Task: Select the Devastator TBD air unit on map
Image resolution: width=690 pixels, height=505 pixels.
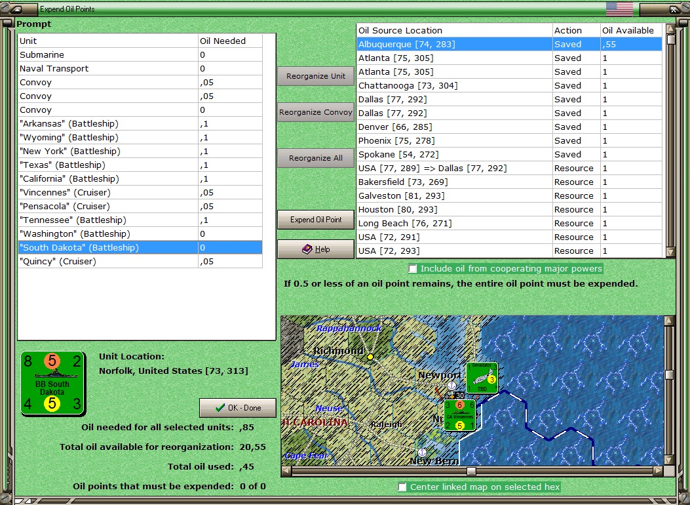Action: click(x=482, y=377)
